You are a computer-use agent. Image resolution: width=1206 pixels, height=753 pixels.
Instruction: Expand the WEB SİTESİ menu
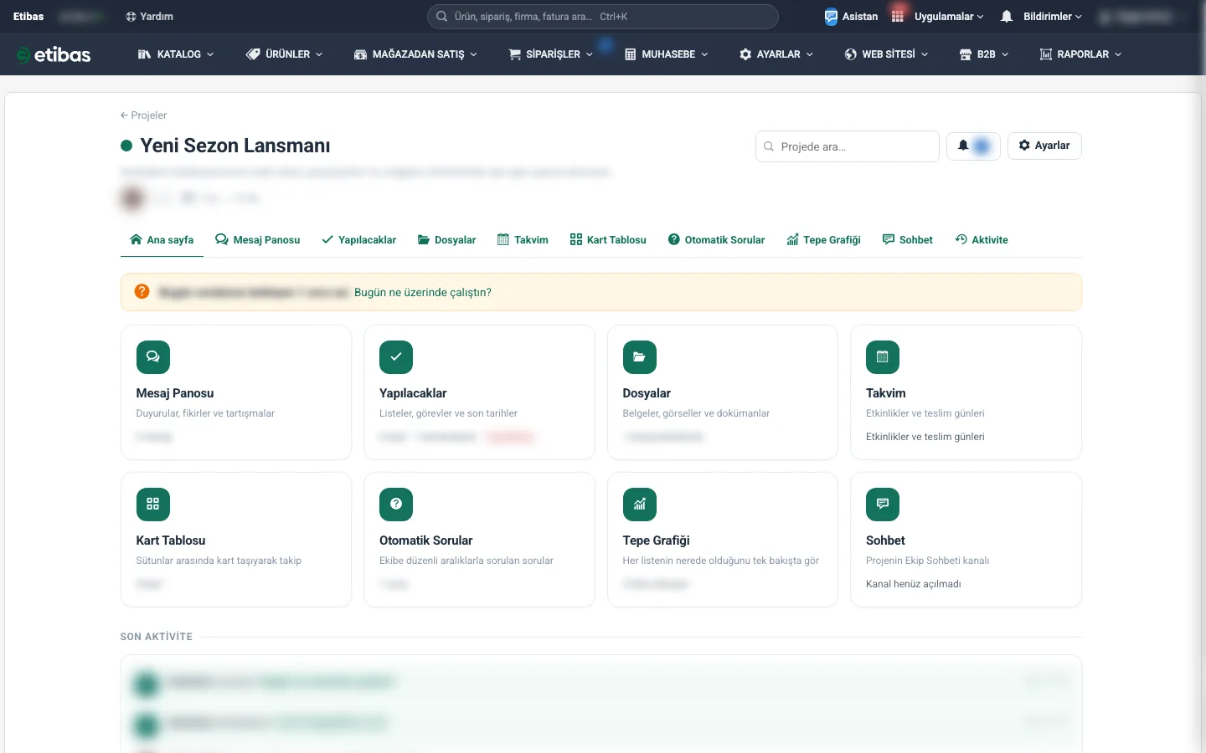tap(886, 54)
